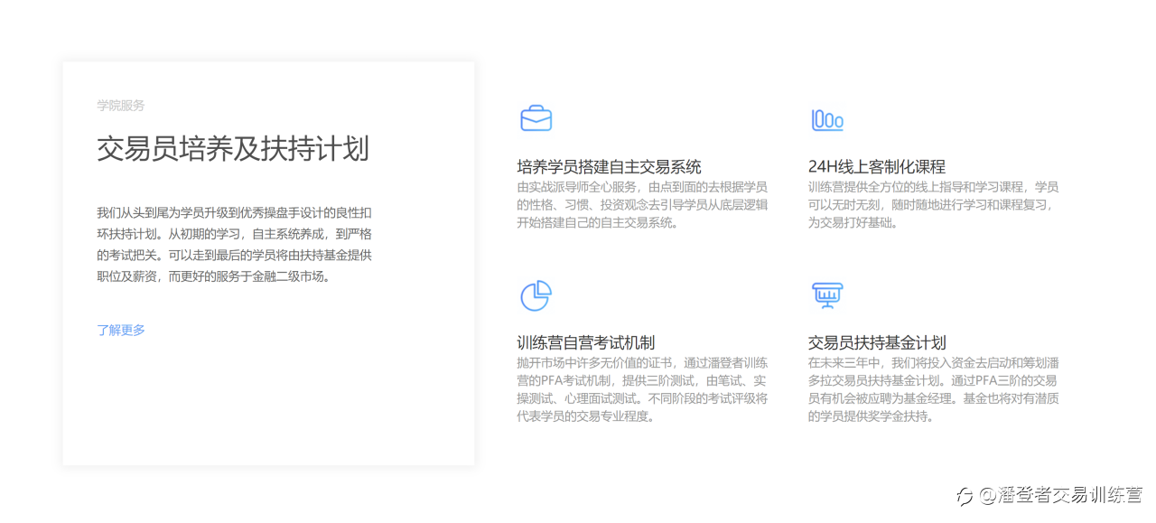1156x523 pixels.
Task: Click the presentation board icon for 交易员扶持基金计划
Action: tap(827, 295)
